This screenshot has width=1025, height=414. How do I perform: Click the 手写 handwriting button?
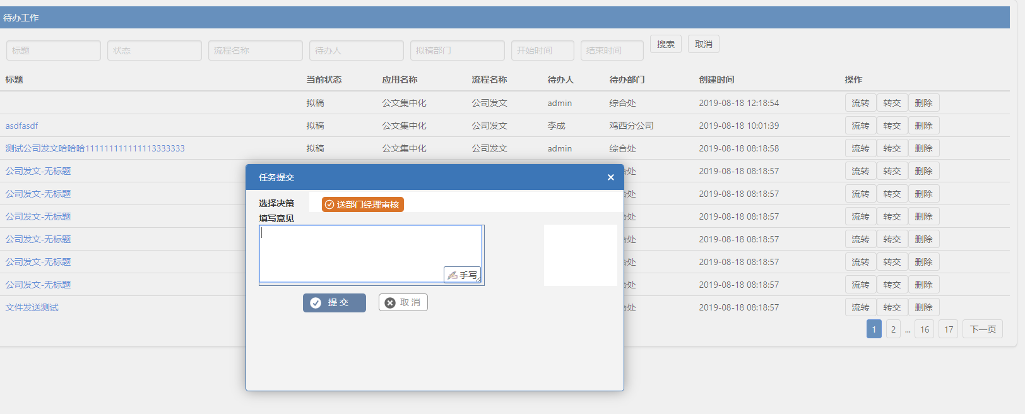click(x=462, y=275)
